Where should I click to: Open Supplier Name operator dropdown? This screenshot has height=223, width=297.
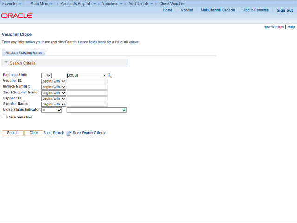coord(54,104)
